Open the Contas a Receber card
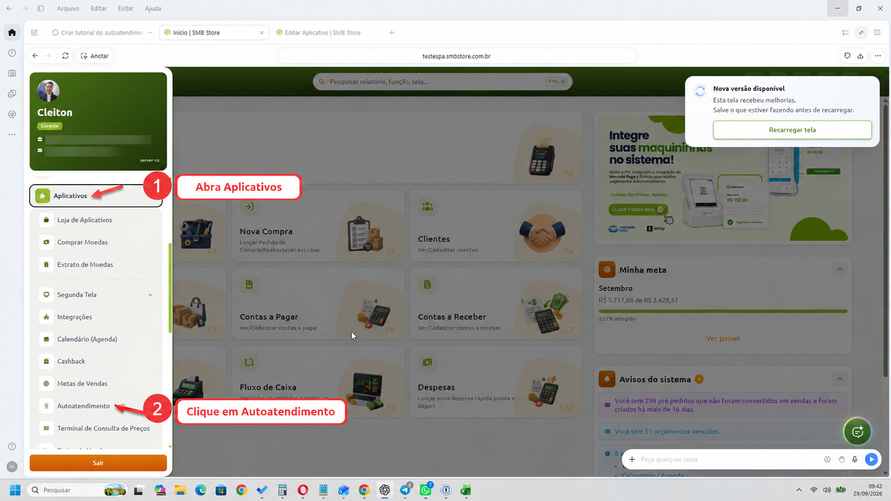Image resolution: width=891 pixels, height=501 pixels. (x=496, y=303)
